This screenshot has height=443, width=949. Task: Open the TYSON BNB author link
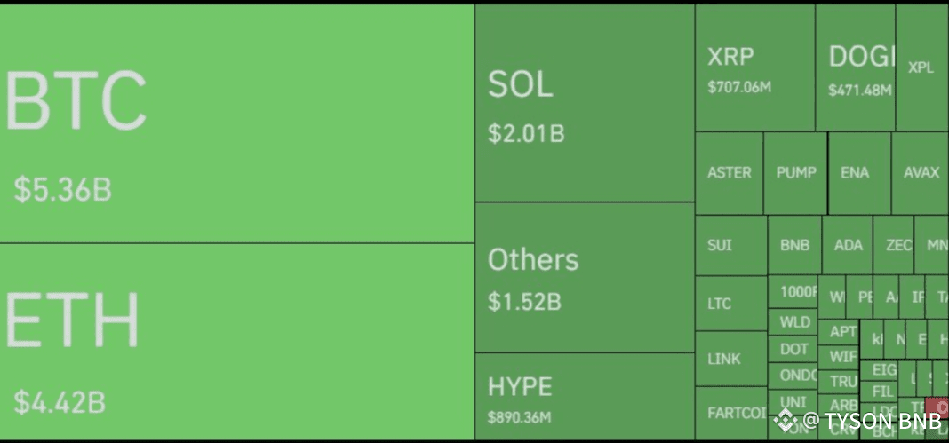point(872,420)
